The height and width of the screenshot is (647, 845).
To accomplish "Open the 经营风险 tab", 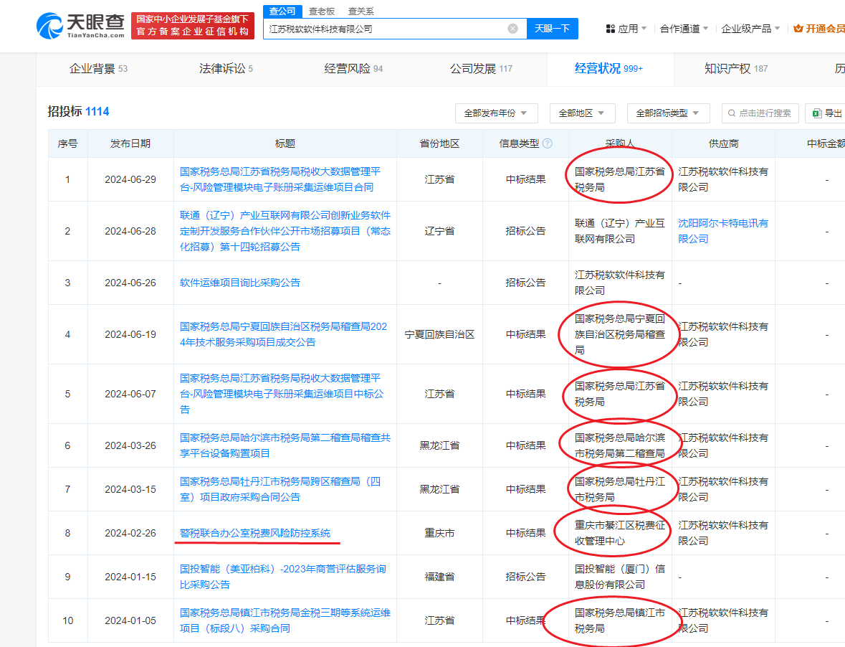I will (x=353, y=68).
